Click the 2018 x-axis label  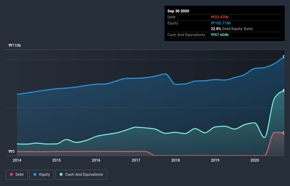[176, 160]
